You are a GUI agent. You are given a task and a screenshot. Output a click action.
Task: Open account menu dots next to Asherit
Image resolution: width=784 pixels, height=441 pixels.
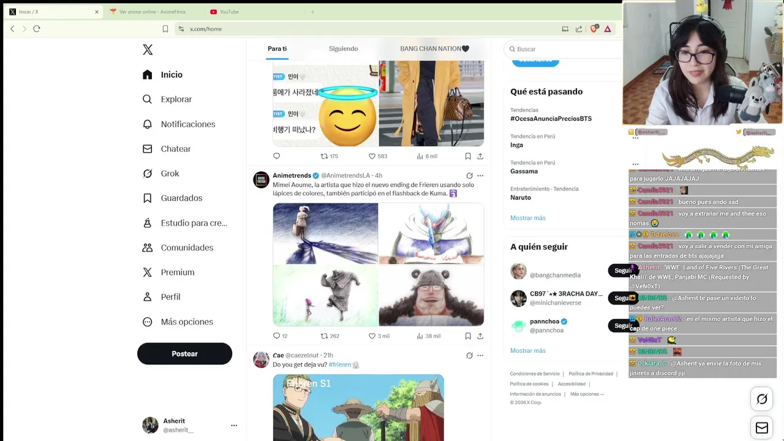[234, 425]
